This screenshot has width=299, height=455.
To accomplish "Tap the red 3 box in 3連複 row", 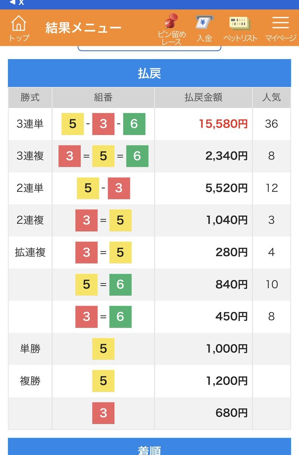I will [x=70, y=156].
